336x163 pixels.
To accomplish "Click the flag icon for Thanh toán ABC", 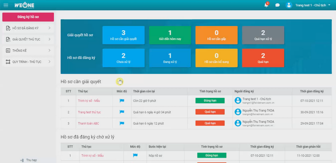I will click(122, 123).
